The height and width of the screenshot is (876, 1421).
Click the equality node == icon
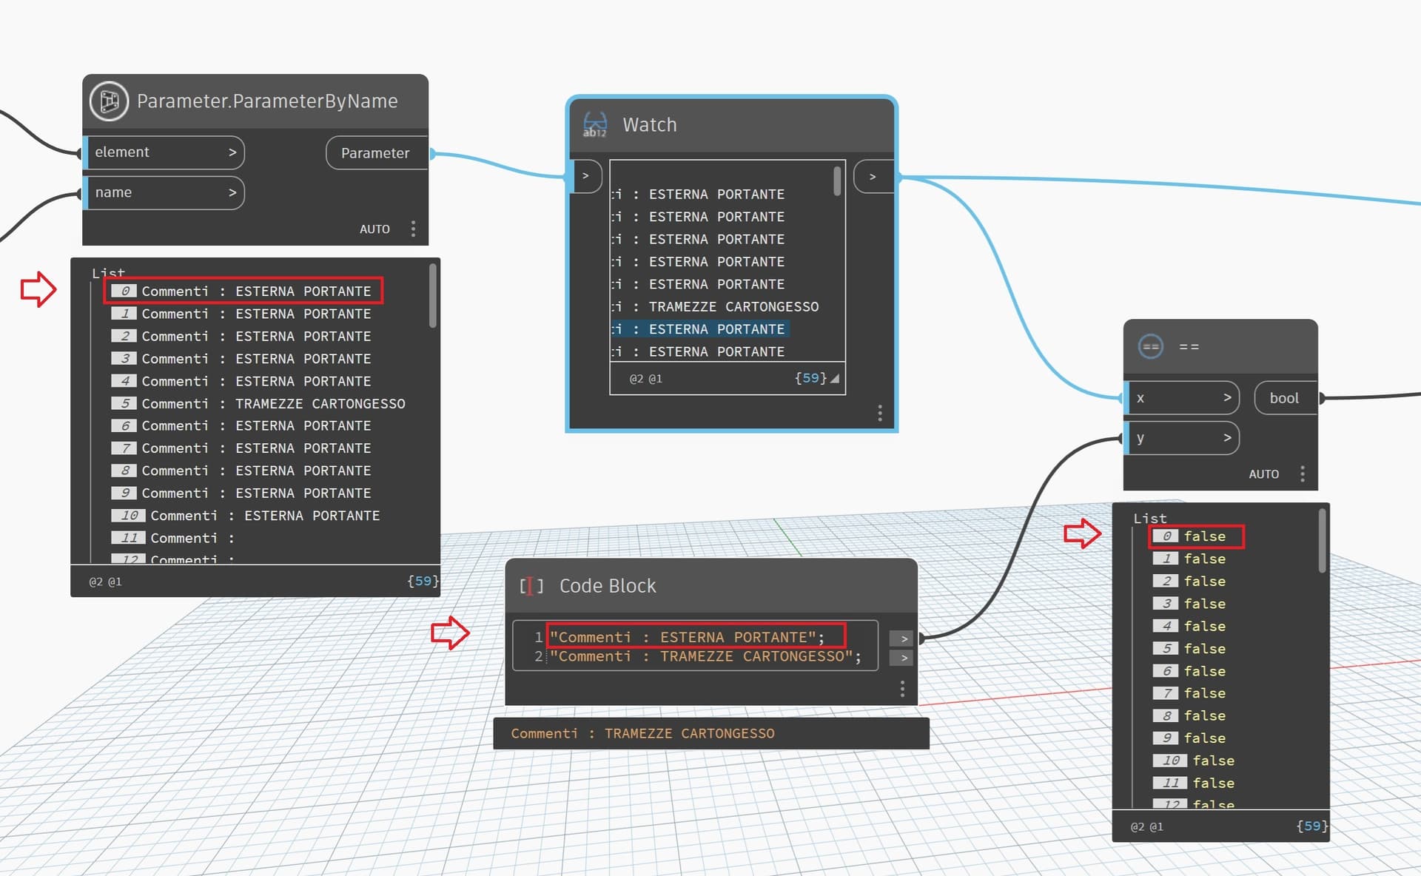tap(1150, 346)
